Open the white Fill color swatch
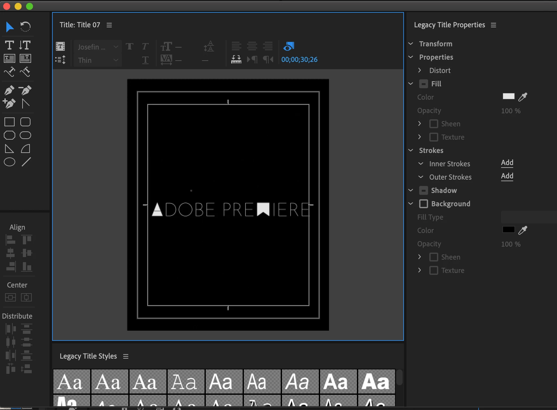Viewport: 557px width, 410px height. tap(508, 96)
